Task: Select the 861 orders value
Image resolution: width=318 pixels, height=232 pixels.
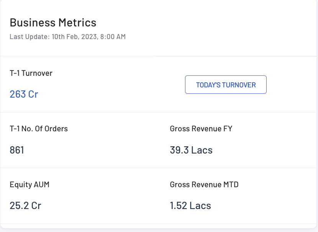Action: [x=17, y=150]
